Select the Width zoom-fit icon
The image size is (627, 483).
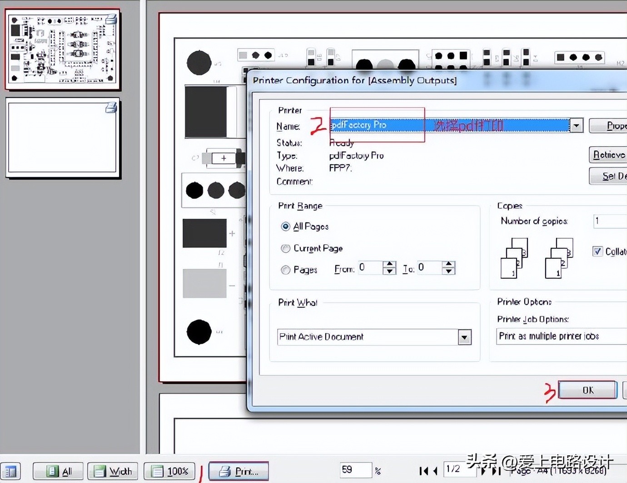coord(112,471)
